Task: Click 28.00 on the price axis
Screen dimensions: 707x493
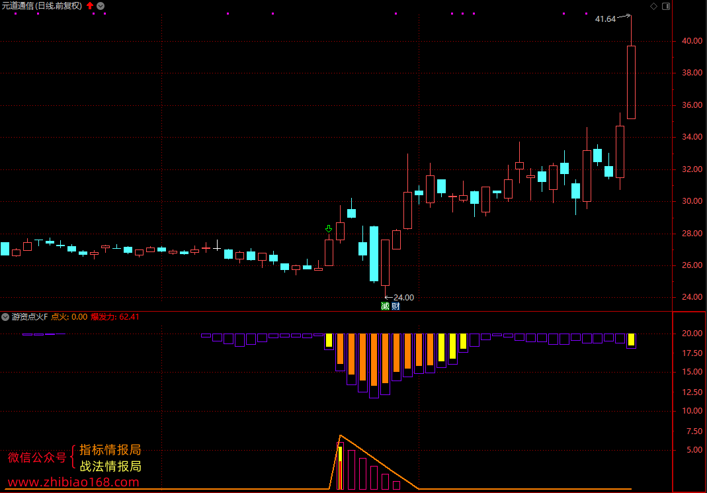Action: [x=692, y=233]
